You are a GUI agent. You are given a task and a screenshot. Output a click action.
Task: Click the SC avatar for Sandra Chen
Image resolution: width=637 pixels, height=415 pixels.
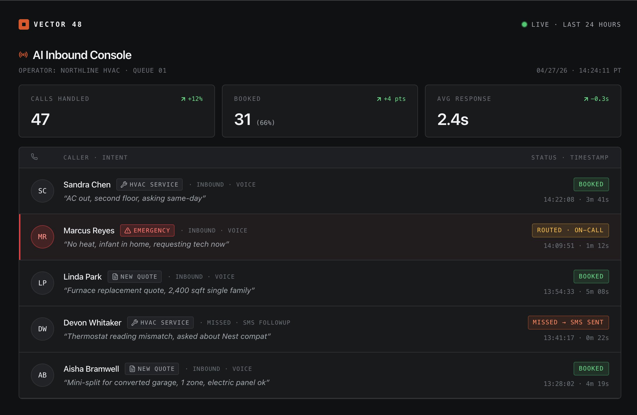click(x=42, y=191)
